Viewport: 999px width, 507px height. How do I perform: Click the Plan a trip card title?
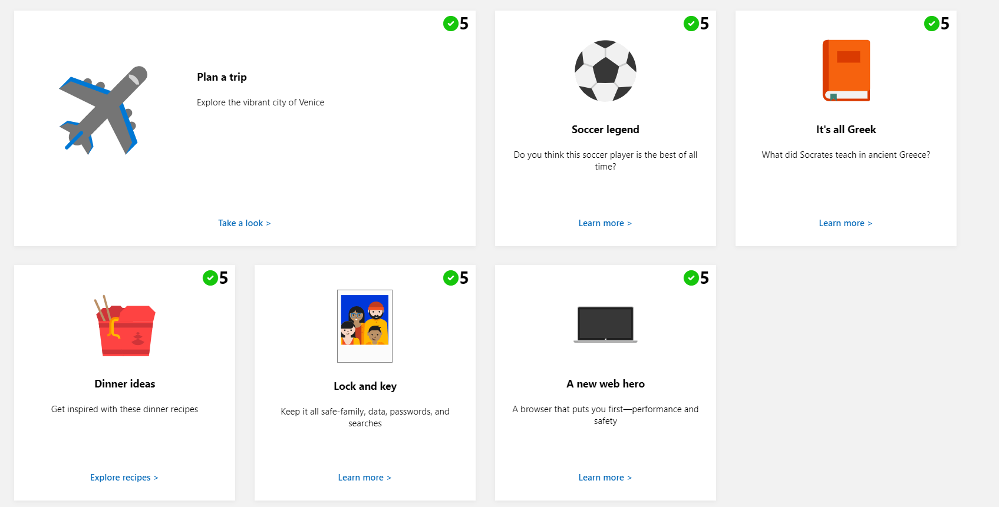pos(222,77)
